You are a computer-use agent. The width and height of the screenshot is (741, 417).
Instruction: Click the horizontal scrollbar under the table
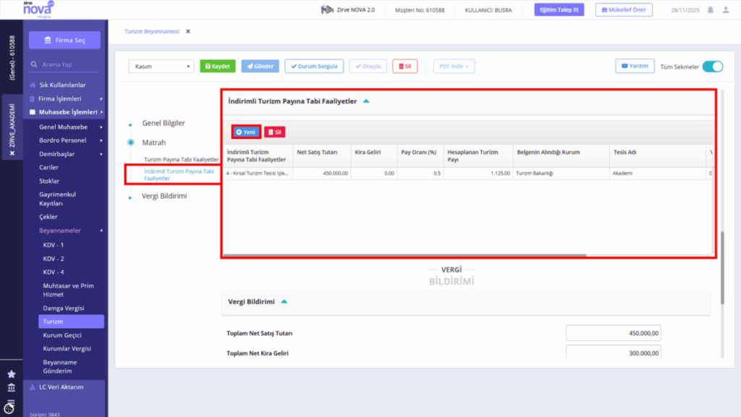pyautogui.click(x=405, y=256)
